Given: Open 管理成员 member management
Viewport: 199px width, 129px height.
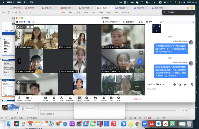Looking at the screenshot, I should pos(70,98).
